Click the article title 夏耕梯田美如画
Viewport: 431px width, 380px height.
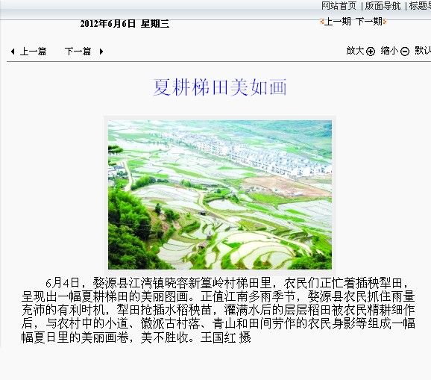[220, 87]
